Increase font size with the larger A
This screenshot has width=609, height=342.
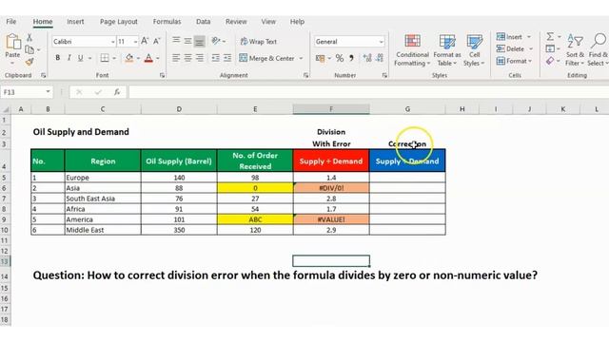(145, 41)
